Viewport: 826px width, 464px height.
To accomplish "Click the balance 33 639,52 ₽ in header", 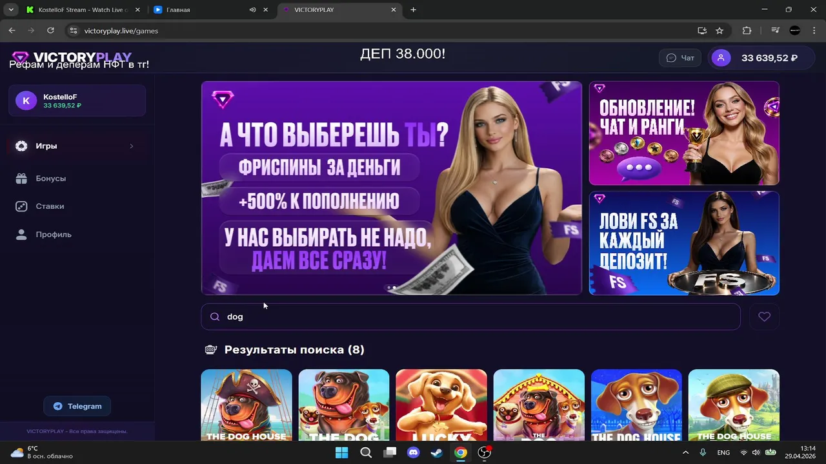I will click(769, 58).
